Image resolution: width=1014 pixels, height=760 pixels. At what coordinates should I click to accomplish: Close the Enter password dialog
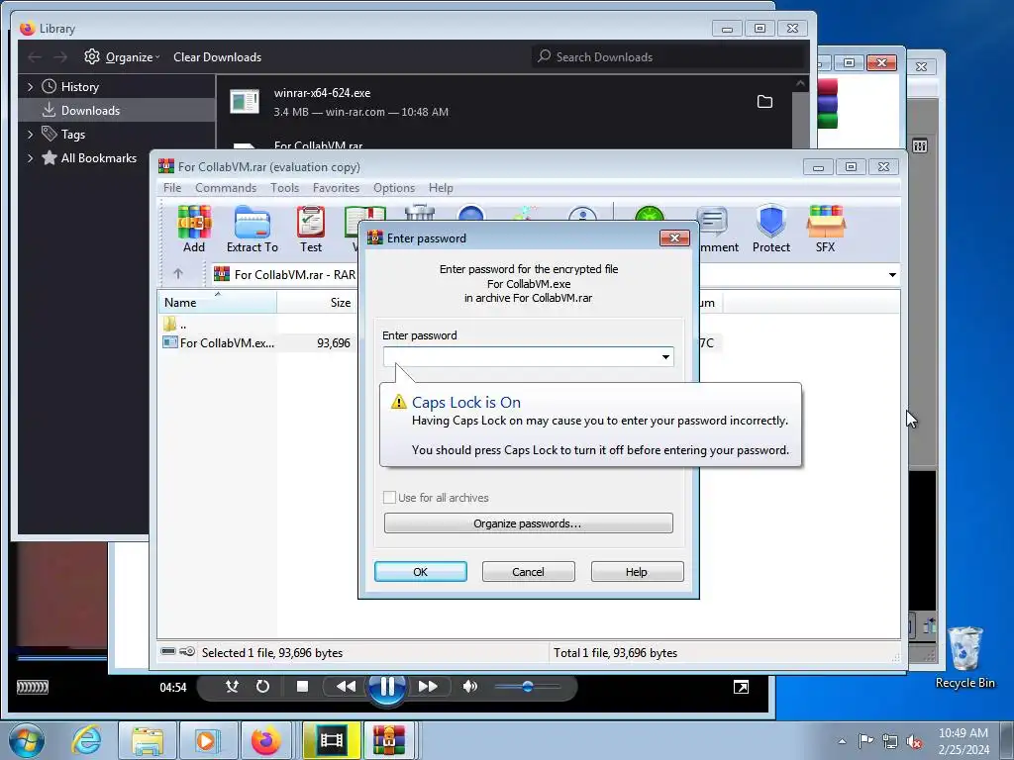674,237
